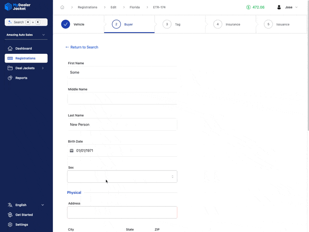Screen dimensions: 309x232
Task: Select the Registrations sidebar icon
Action: point(9,58)
